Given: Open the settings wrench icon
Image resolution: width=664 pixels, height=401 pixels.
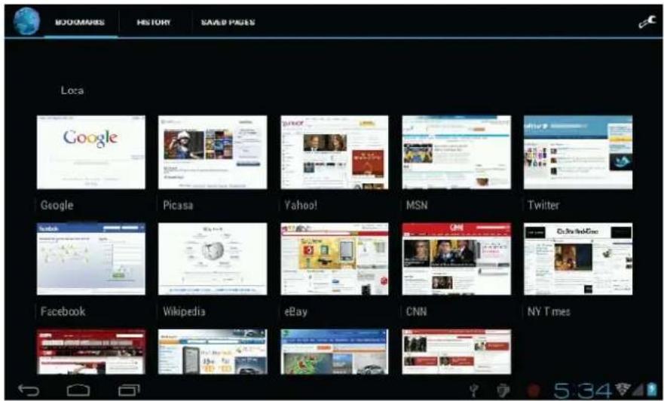Looking at the screenshot, I should point(647,22).
